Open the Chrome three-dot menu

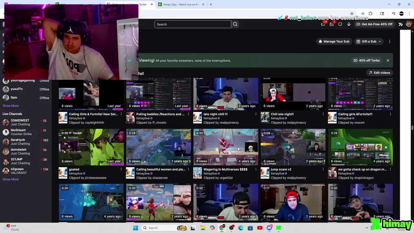409,14
